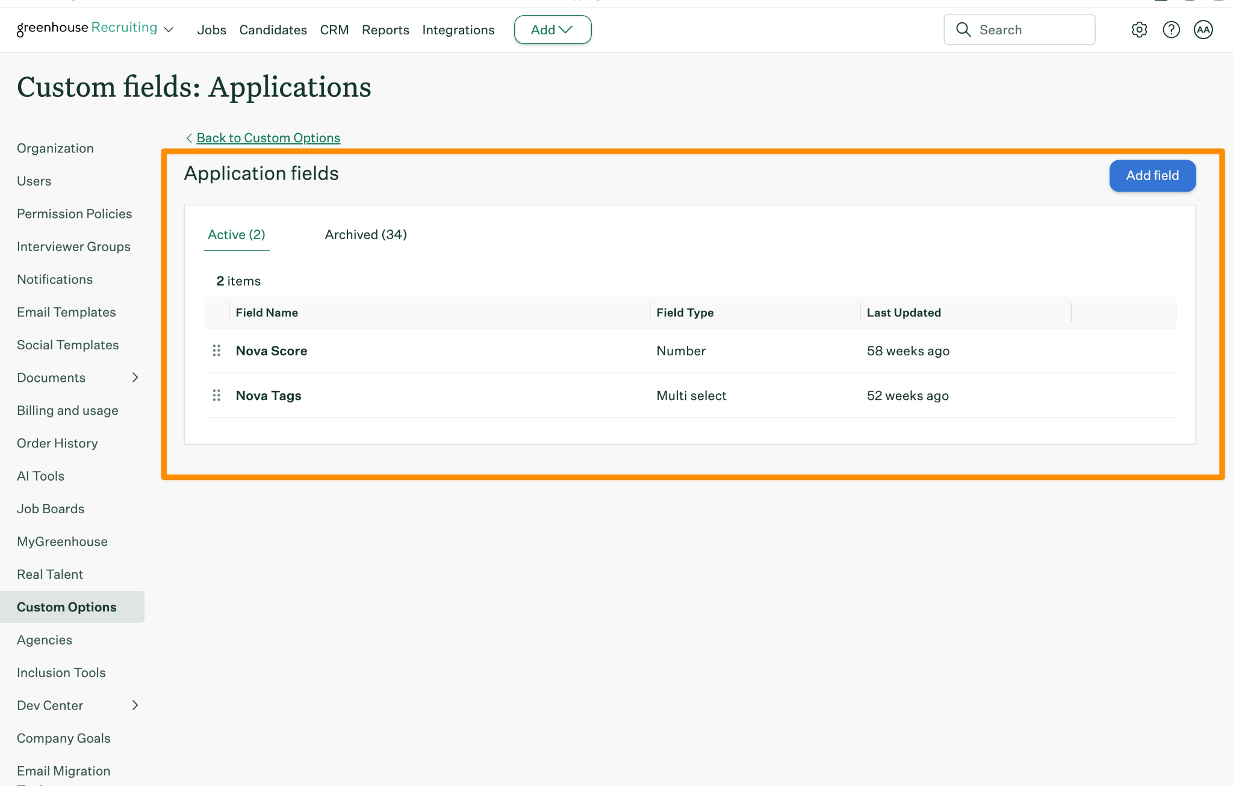Image resolution: width=1233 pixels, height=786 pixels.
Task: Open Permission Policies in sidebar
Action: 74,214
